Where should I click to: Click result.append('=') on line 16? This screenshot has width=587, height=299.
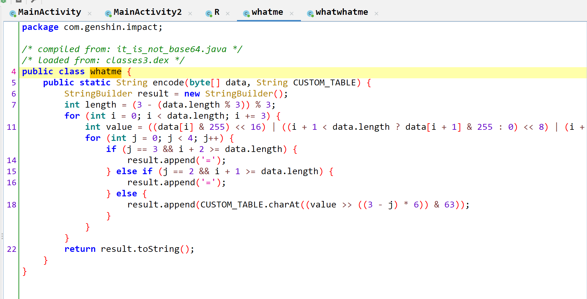176,183
